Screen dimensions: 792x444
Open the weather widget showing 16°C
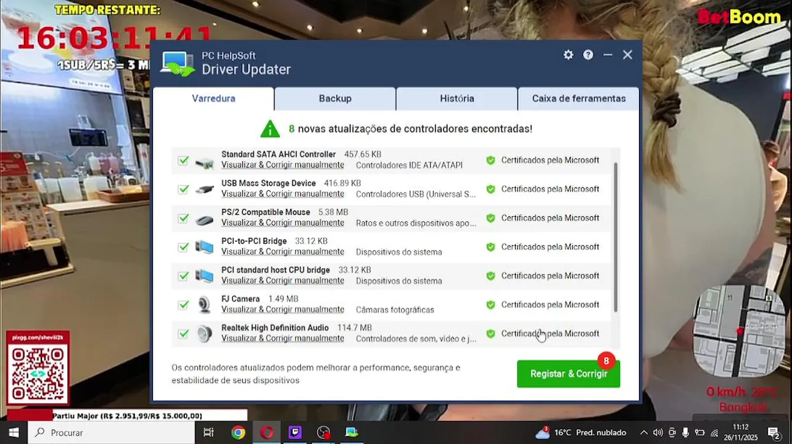point(580,432)
